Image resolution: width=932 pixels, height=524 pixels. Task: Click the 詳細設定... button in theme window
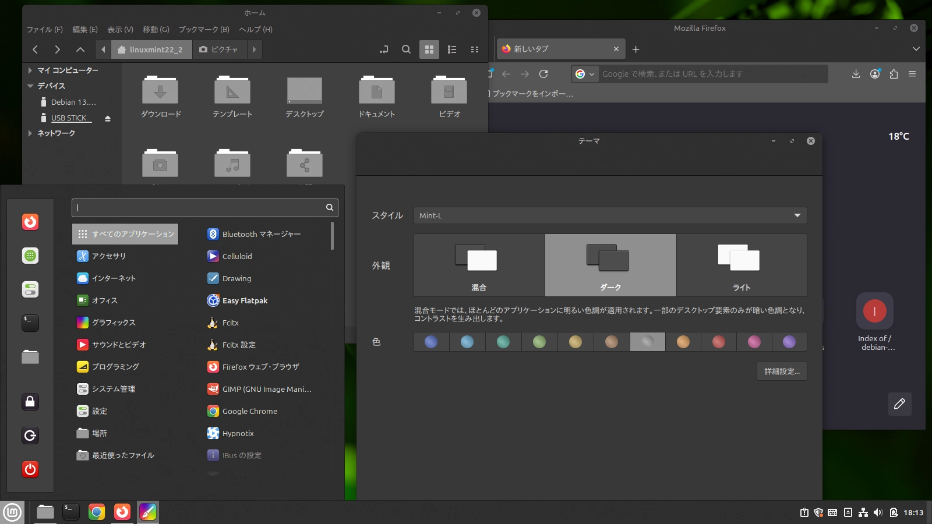[x=782, y=371]
